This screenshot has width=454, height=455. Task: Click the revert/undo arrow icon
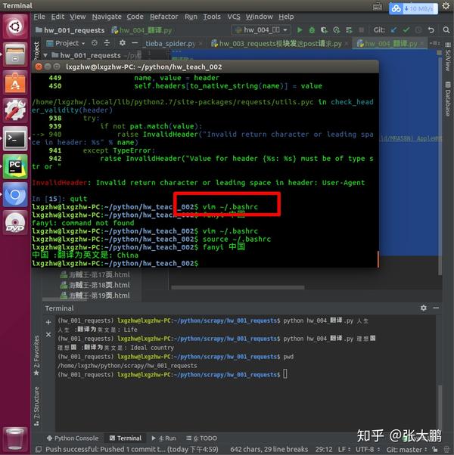431,30
